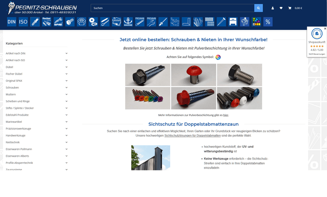View the rainbow colored screws photo
This screenshot has width=327, height=197.
pos(148,98)
